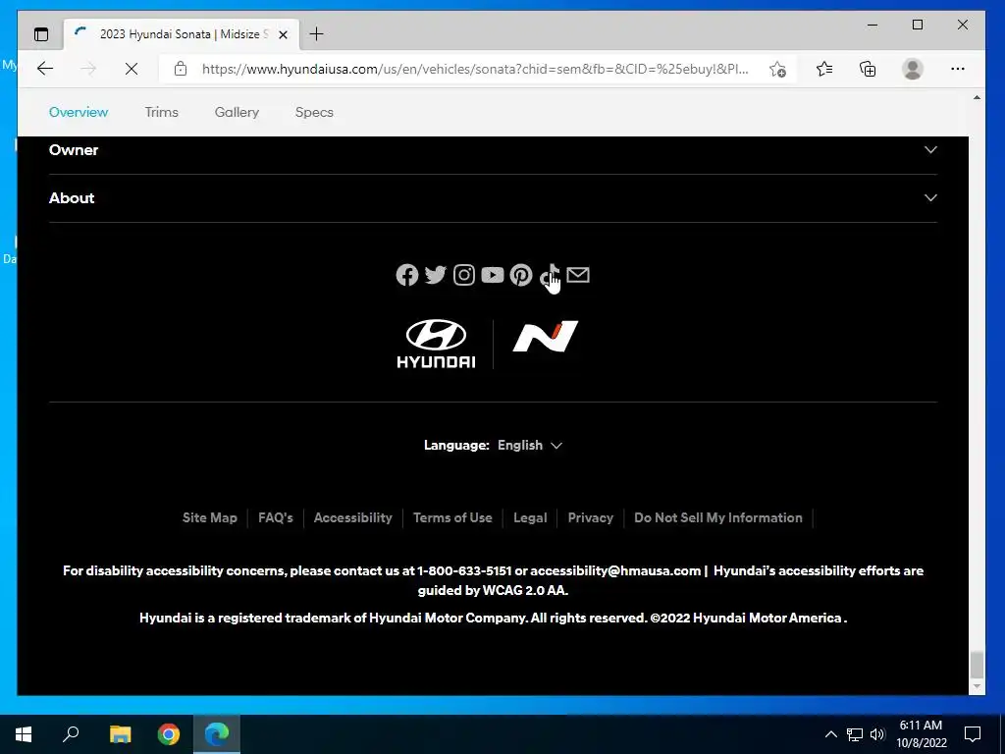The image size is (1005, 754).
Task: Open the Language English dropdown
Action: point(529,445)
